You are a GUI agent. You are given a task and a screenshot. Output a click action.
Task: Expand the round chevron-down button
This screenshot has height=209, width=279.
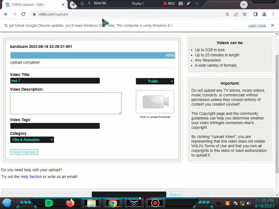[x=244, y=4]
